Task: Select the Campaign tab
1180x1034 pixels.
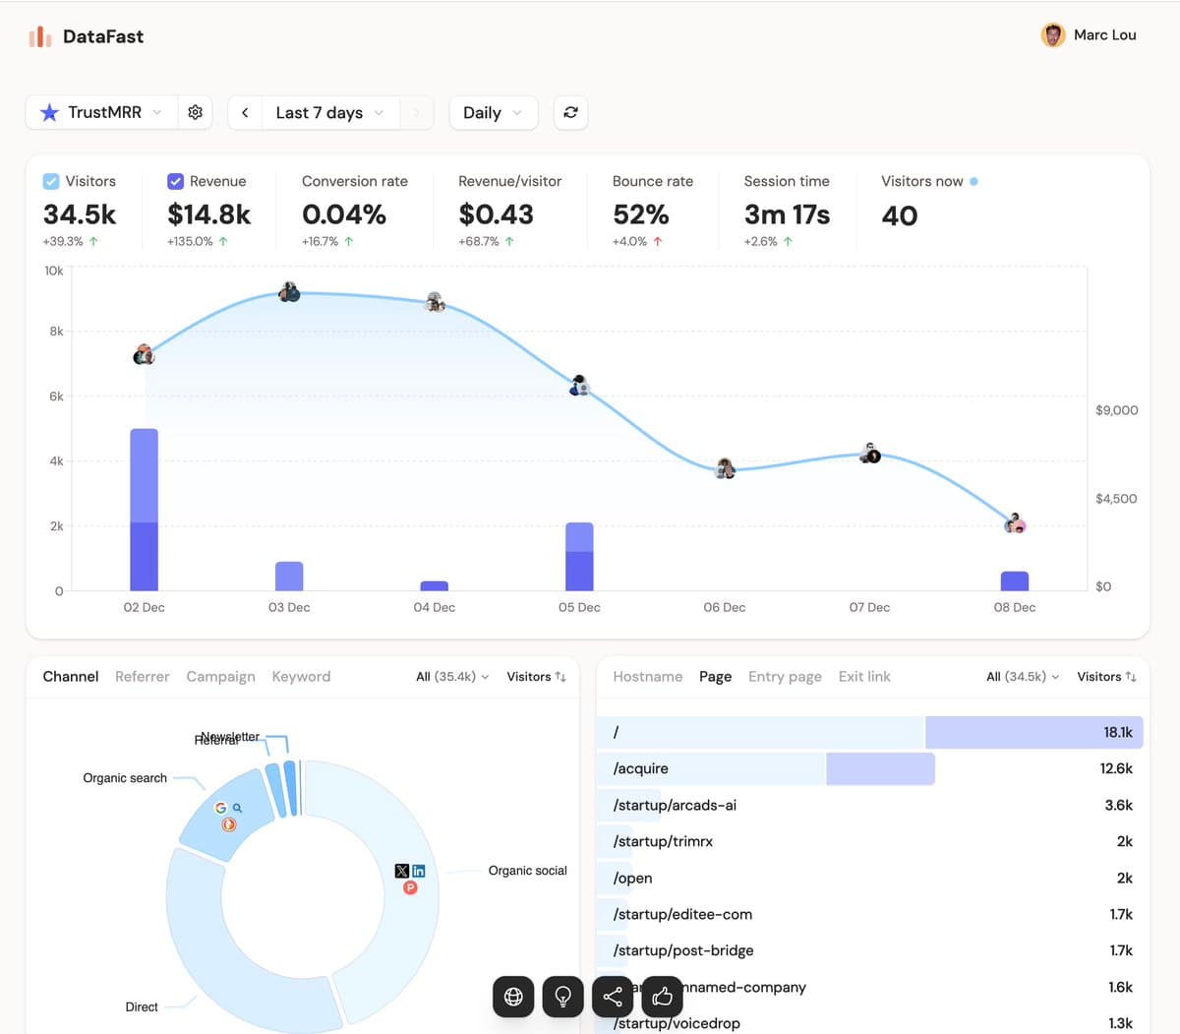Action: pos(220,677)
